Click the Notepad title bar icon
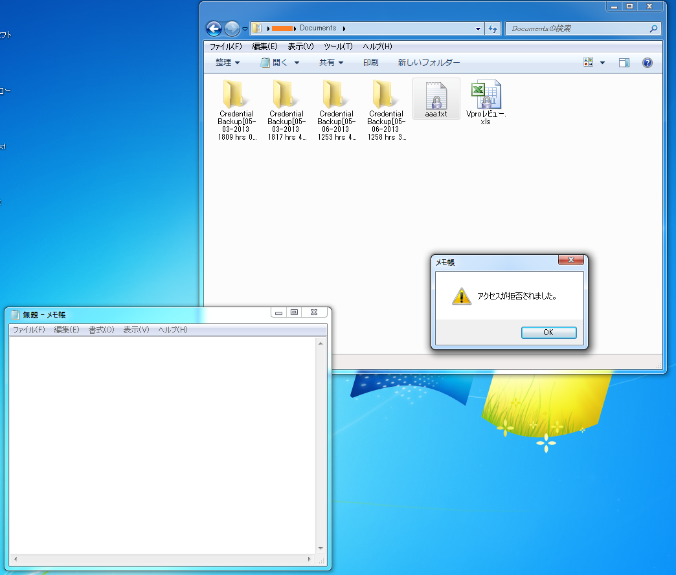 (15, 315)
